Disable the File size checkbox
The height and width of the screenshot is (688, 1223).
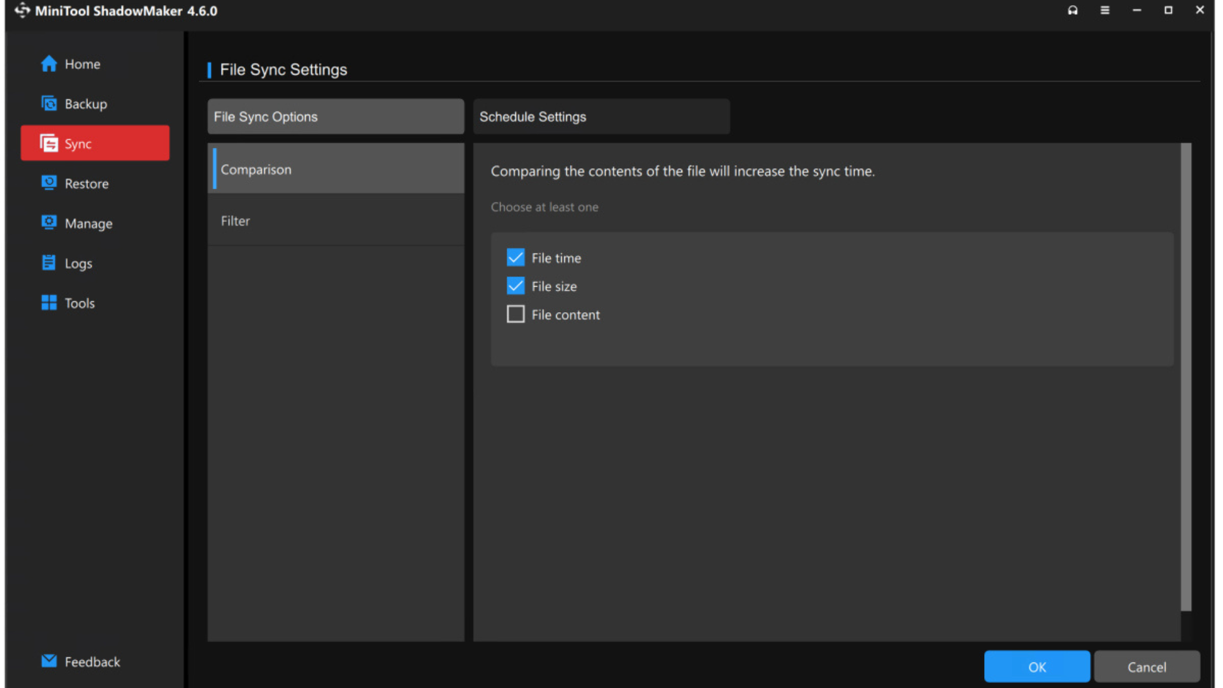tap(515, 286)
